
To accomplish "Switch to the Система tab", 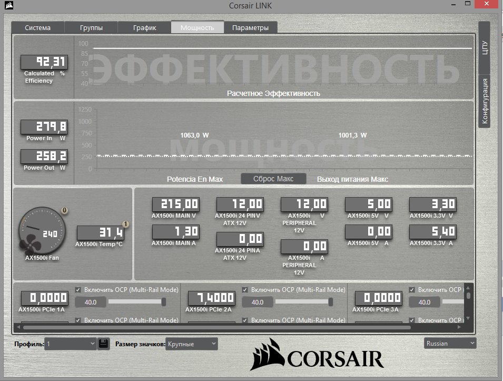I will [38, 27].
